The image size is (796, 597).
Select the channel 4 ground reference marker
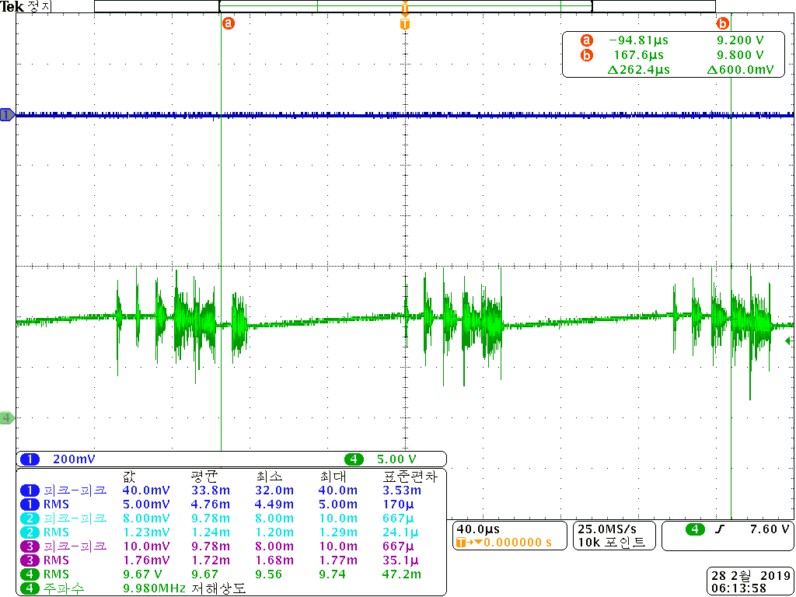(x=7, y=418)
